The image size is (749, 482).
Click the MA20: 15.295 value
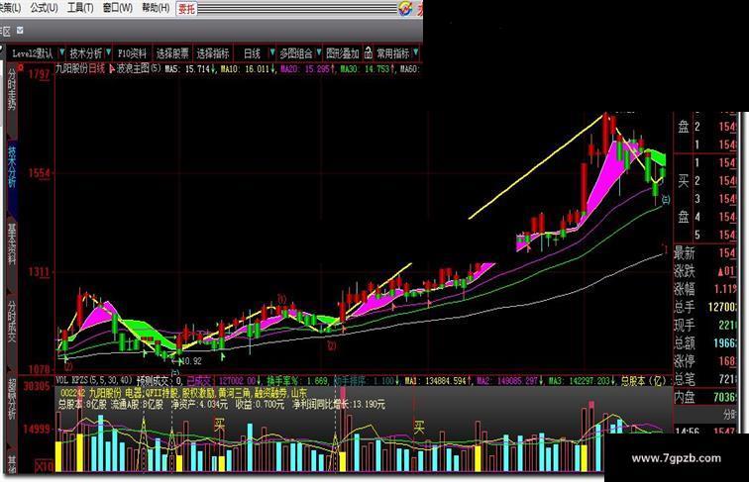tap(307, 68)
